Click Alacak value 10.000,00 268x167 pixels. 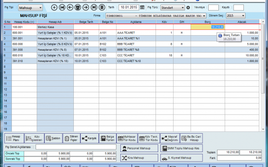tap(242, 55)
